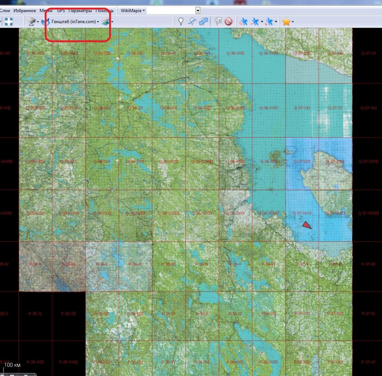Open the GPS menu
Image resolution: width=382 pixels, height=376 pixels.
pyautogui.click(x=61, y=11)
